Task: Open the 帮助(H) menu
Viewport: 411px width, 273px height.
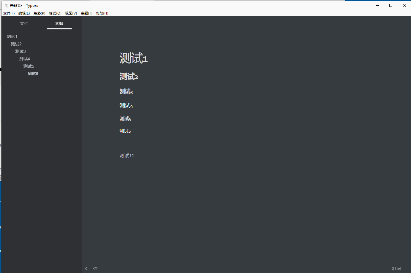Action: [102, 13]
